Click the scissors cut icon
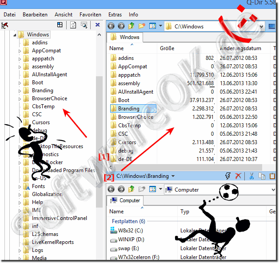This screenshot has width=279, height=263. 251,176
